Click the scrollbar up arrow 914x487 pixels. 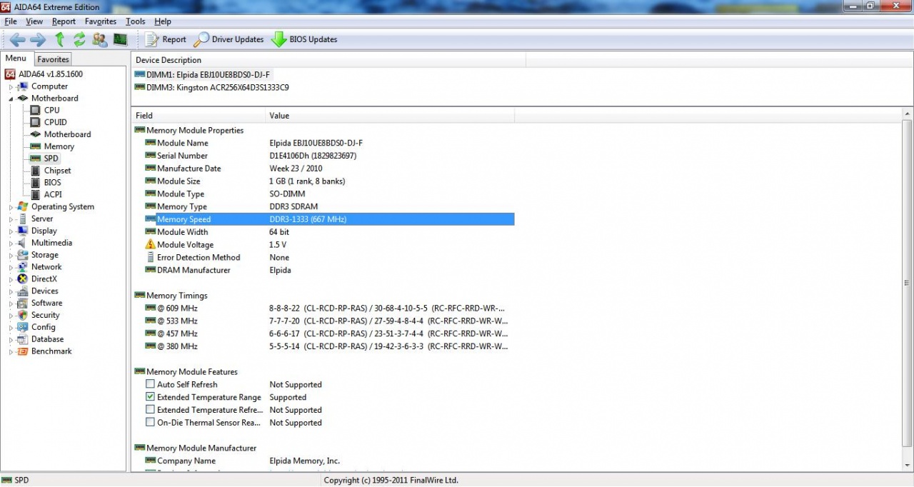(908, 114)
